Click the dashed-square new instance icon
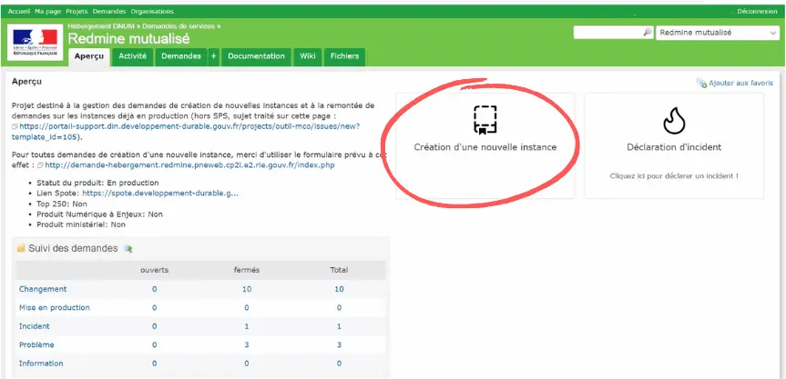Image resolution: width=786 pixels, height=379 pixels. (x=485, y=120)
